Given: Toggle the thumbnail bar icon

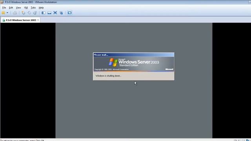Looking at the screenshot, I should click(x=49, y=13).
